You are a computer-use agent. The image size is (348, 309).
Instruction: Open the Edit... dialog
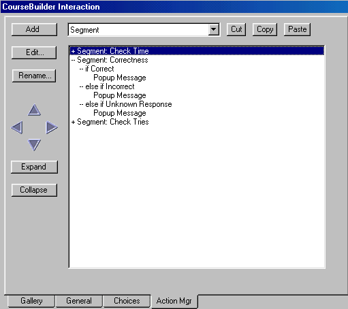coord(34,52)
